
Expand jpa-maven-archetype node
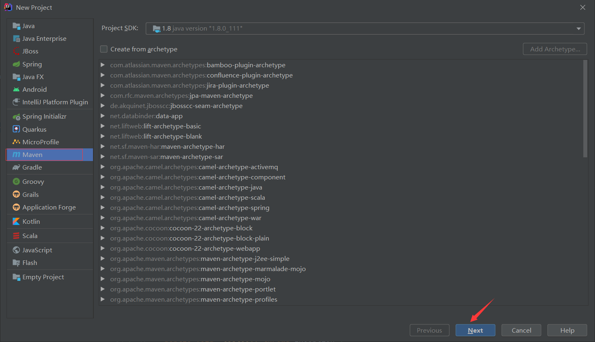(103, 95)
